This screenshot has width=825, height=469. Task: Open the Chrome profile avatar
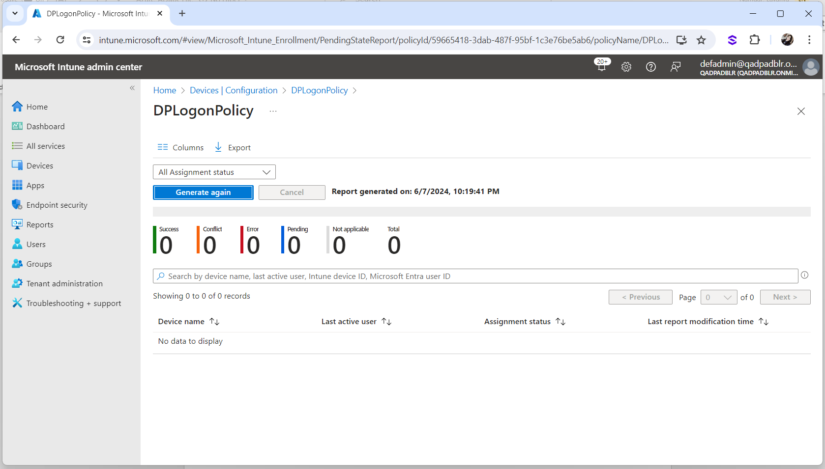(787, 40)
